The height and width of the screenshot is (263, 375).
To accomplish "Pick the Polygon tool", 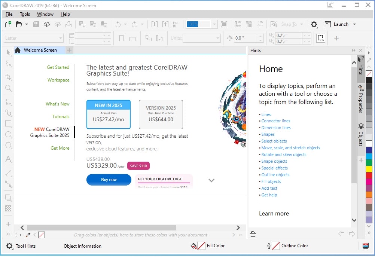I will (x=8, y=146).
